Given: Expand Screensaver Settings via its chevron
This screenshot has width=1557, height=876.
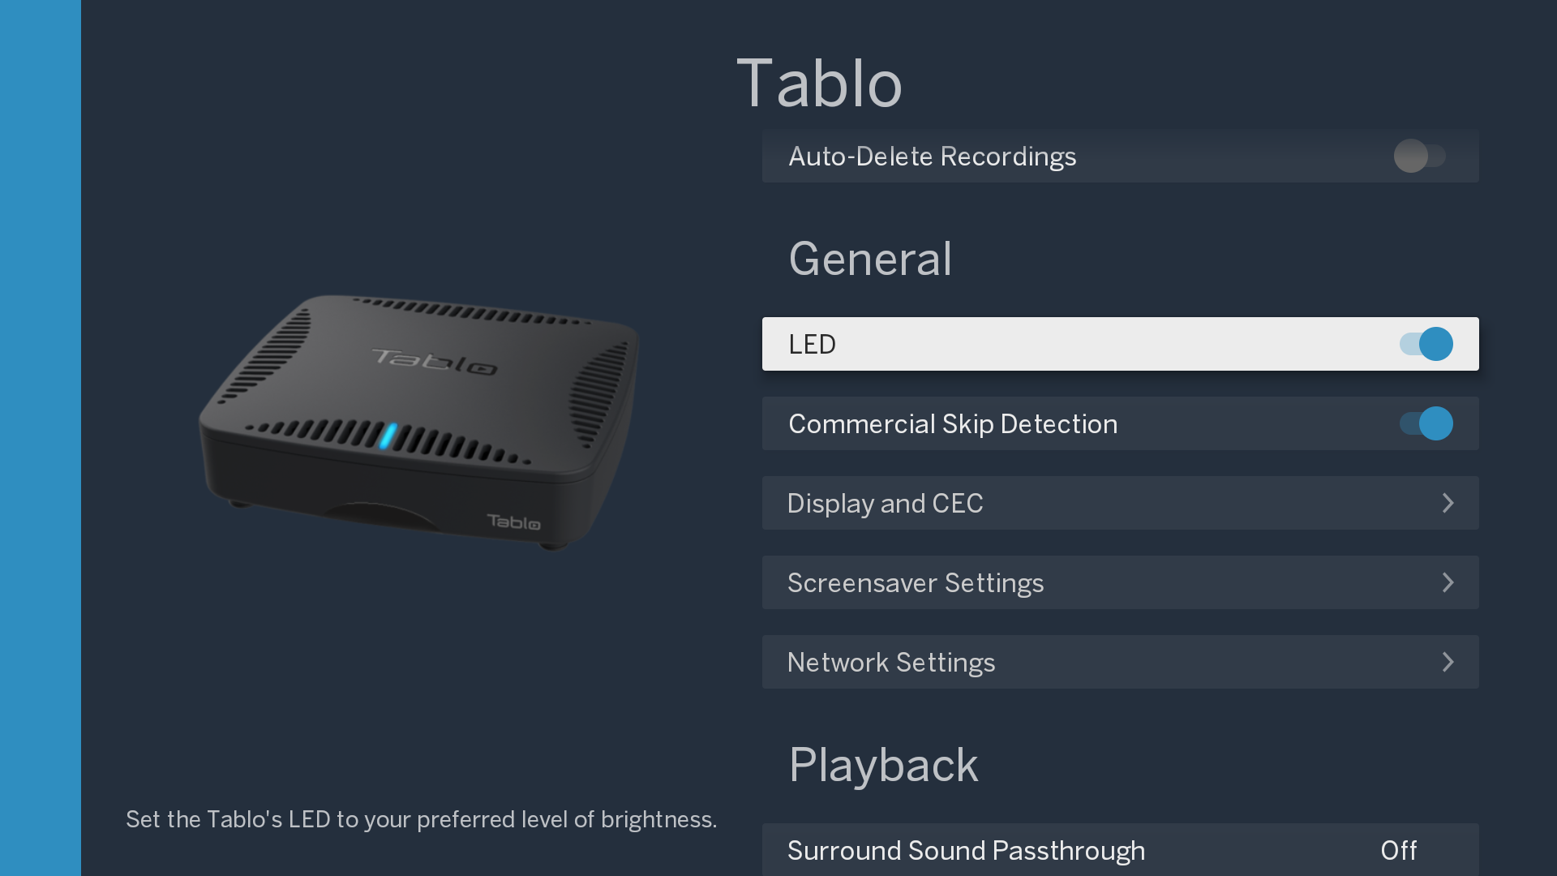Looking at the screenshot, I should [1448, 582].
